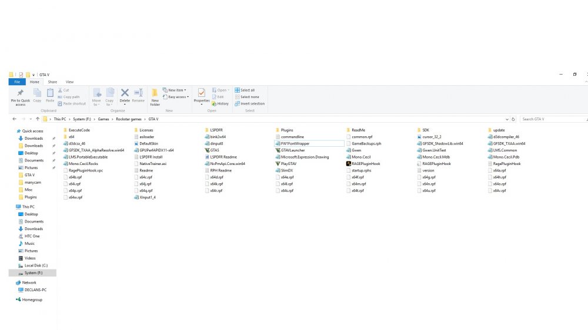The width and height of the screenshot is (588, 330).
Task: Select the common.rpf file
Action: tap(360, 137)
